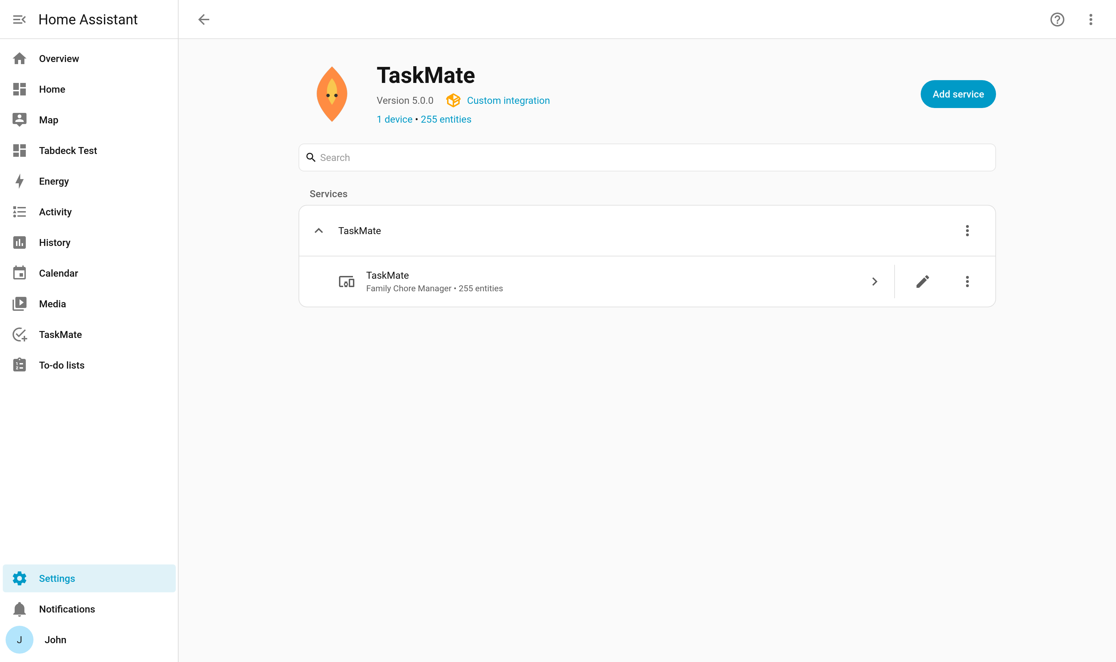Image resolution: width=1116 pixels, height=662 pixels.
Task: Go back using the arrow icon
Action: (204, 19)
